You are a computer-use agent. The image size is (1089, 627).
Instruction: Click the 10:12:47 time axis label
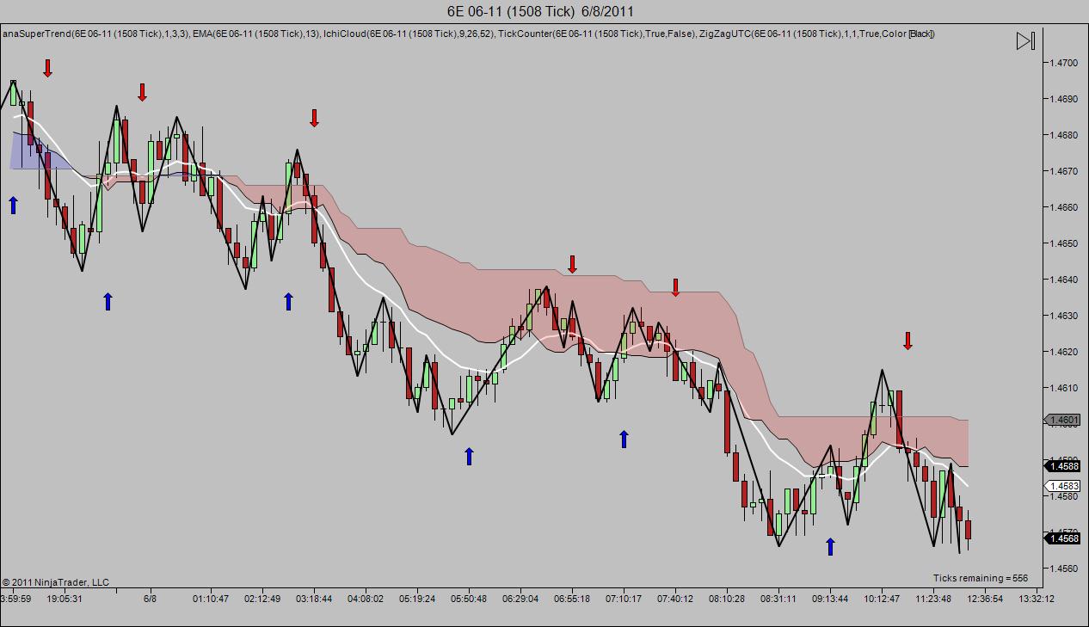[882, 599]
